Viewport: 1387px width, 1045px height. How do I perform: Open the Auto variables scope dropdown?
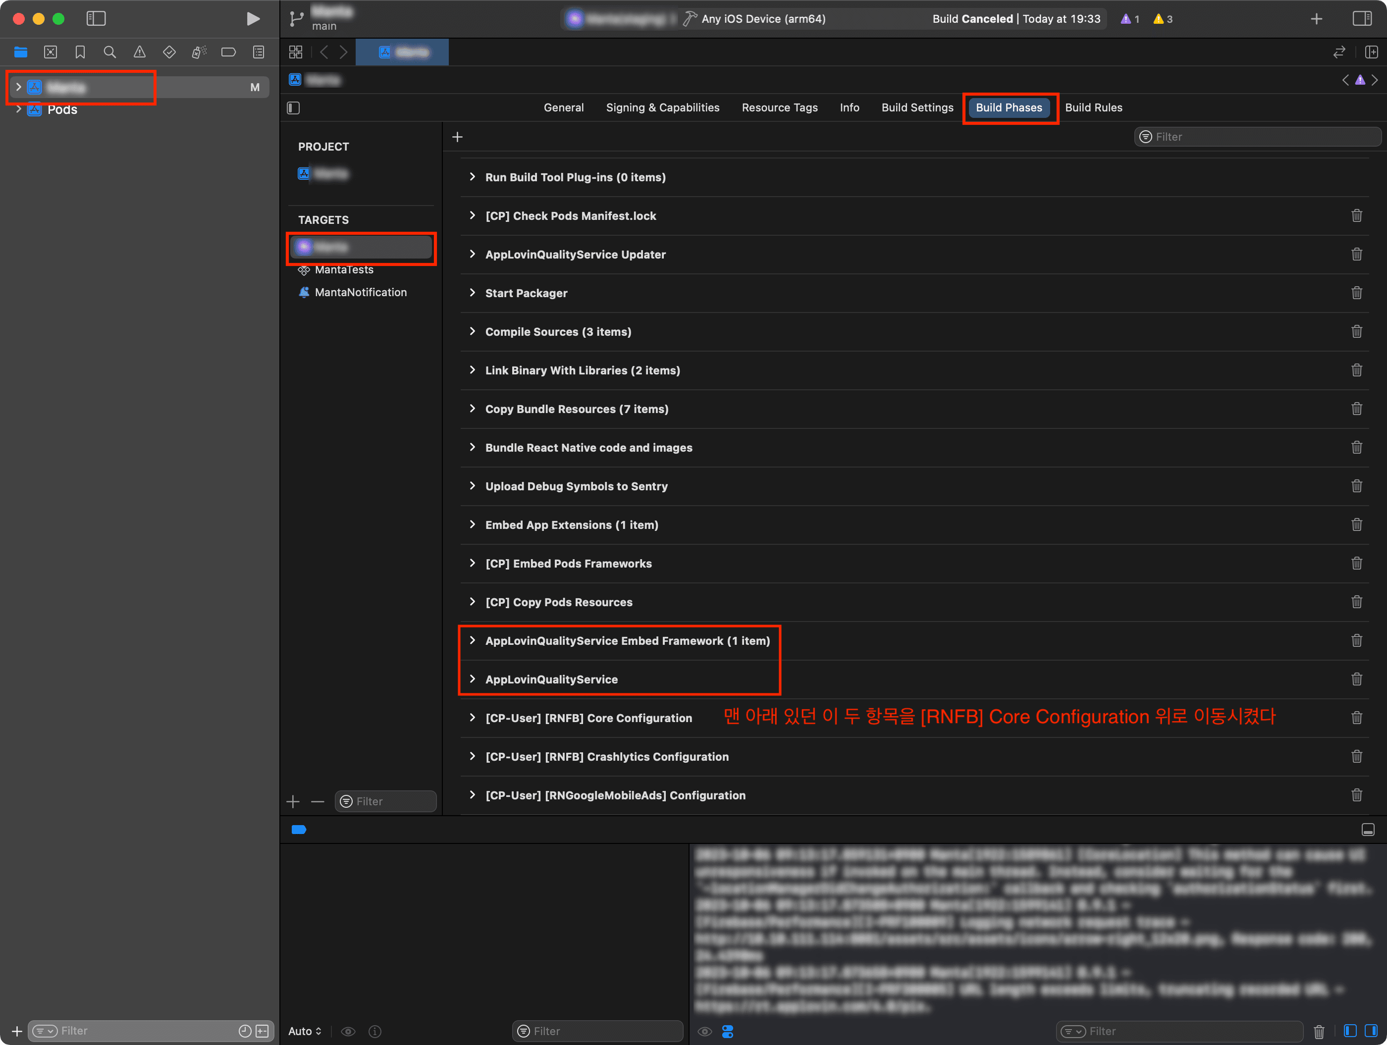305,1031
